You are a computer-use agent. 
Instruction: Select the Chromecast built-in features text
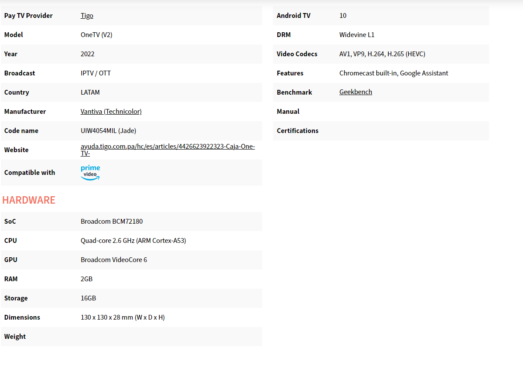pyautogui.click(x=393, y=73)
